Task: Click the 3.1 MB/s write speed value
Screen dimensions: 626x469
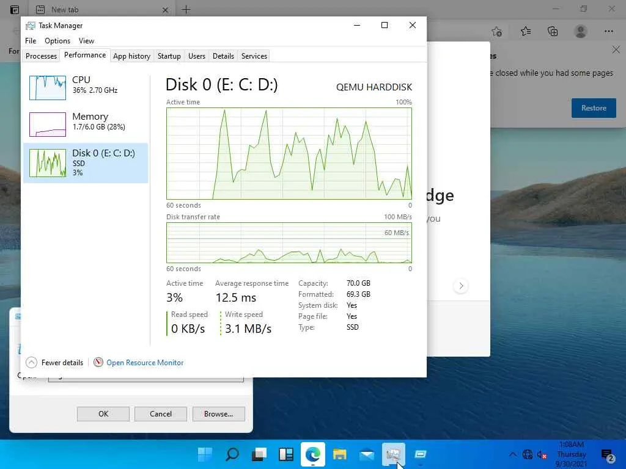Action: pos(248,329)
